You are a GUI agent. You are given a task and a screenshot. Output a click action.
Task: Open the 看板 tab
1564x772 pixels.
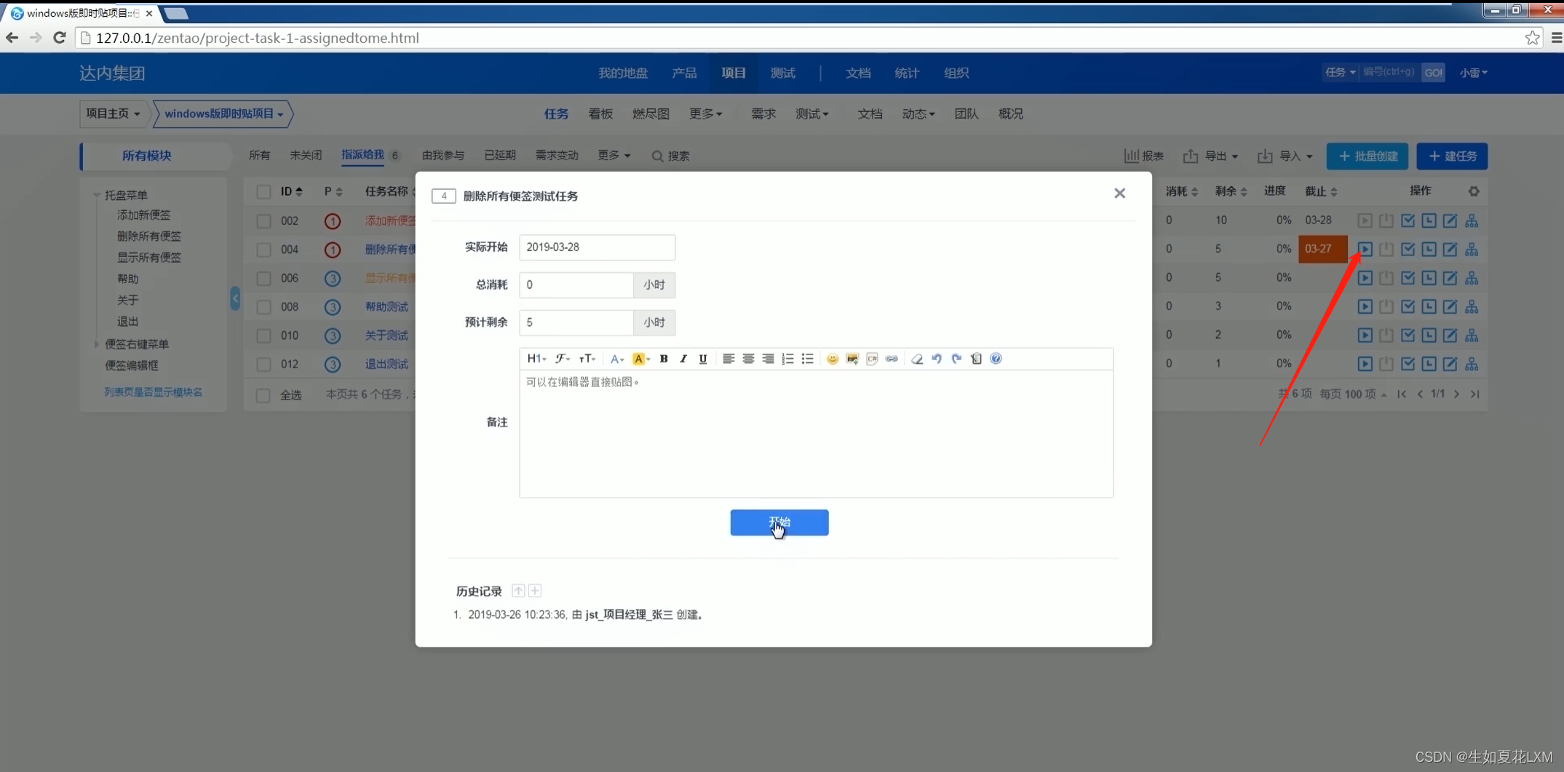600,114
